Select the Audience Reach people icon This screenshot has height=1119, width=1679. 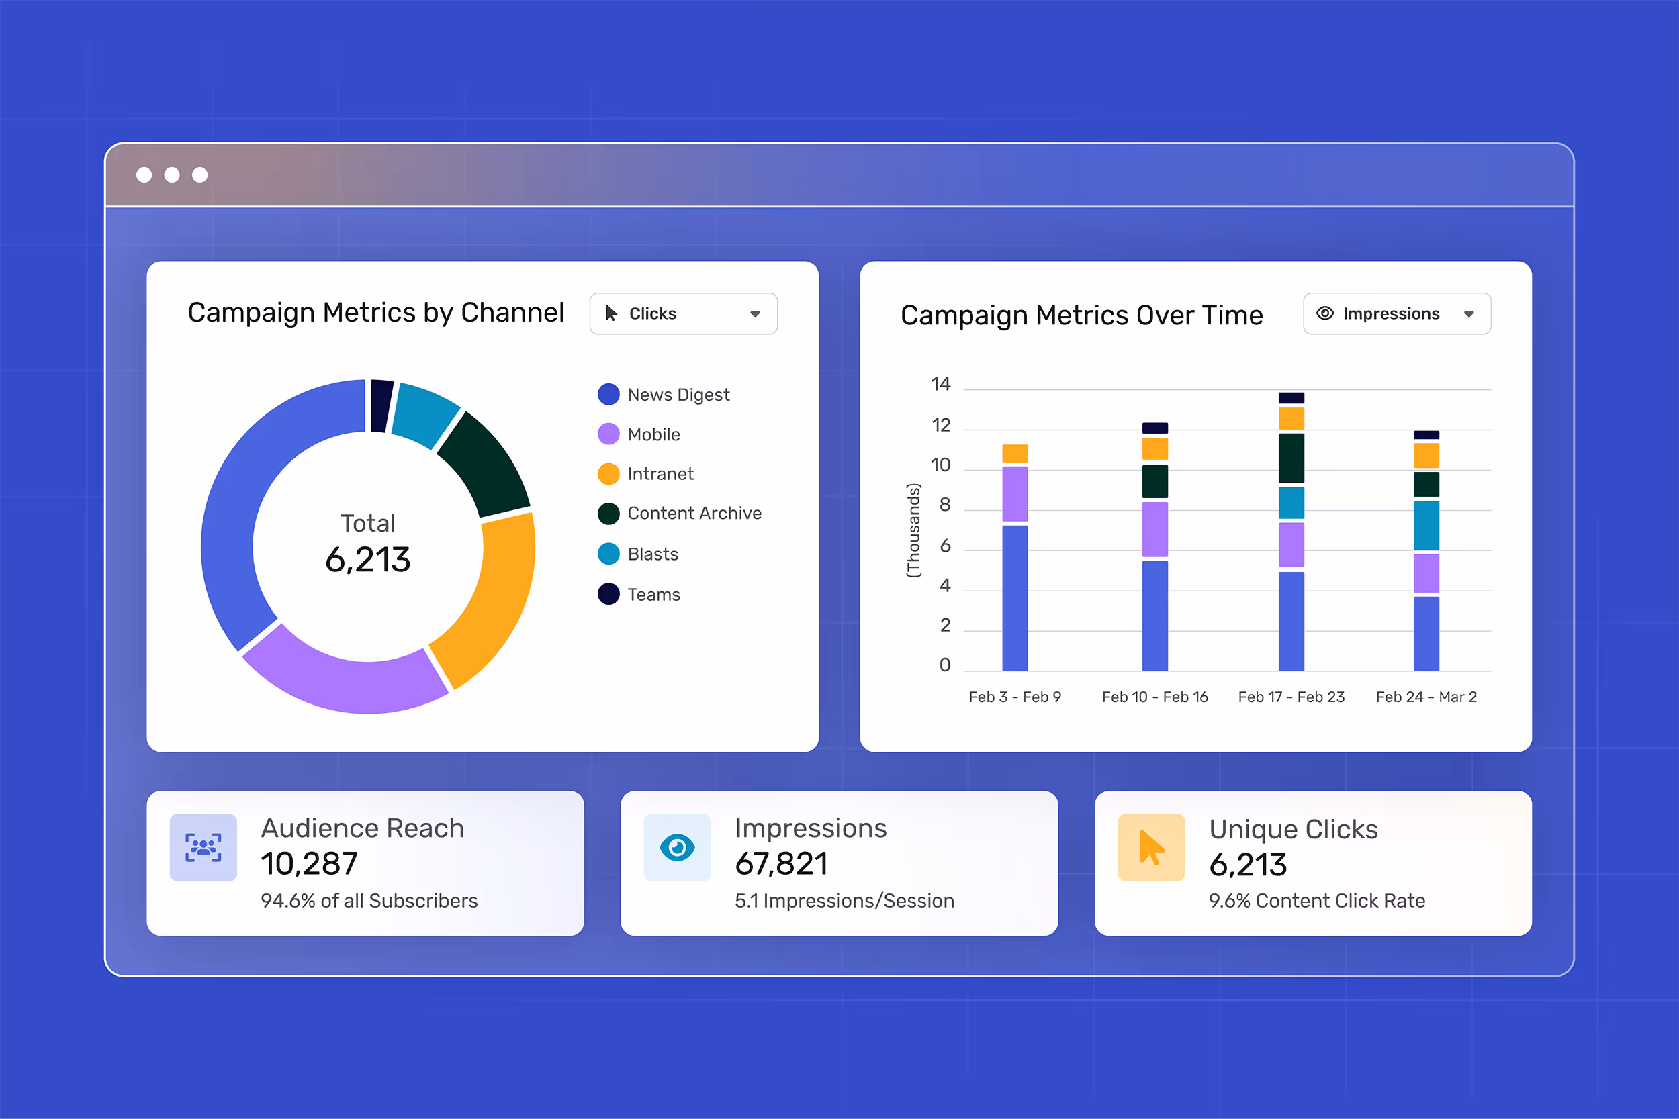pos(203,847)
